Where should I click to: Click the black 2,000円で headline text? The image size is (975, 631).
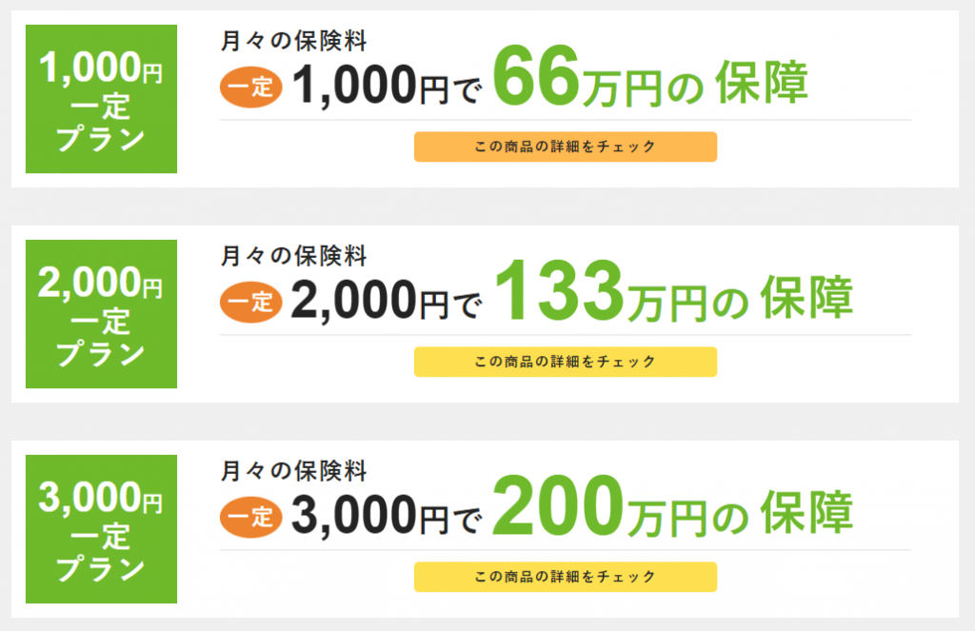point(386,303)
